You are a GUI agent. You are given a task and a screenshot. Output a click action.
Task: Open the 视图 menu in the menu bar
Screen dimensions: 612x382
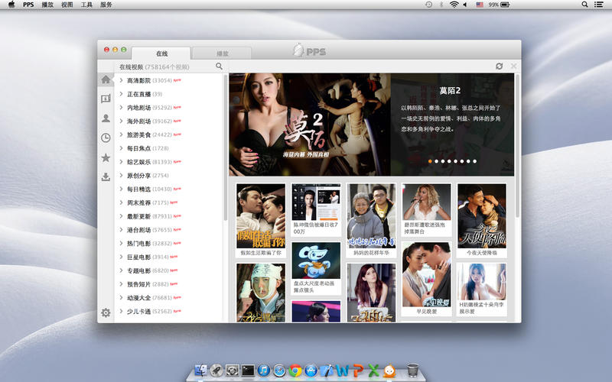click(67, 5)
